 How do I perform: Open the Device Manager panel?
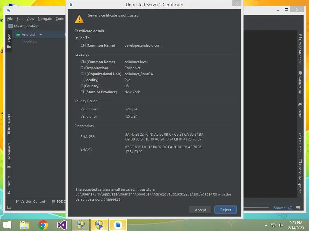(x=300, y=49)
